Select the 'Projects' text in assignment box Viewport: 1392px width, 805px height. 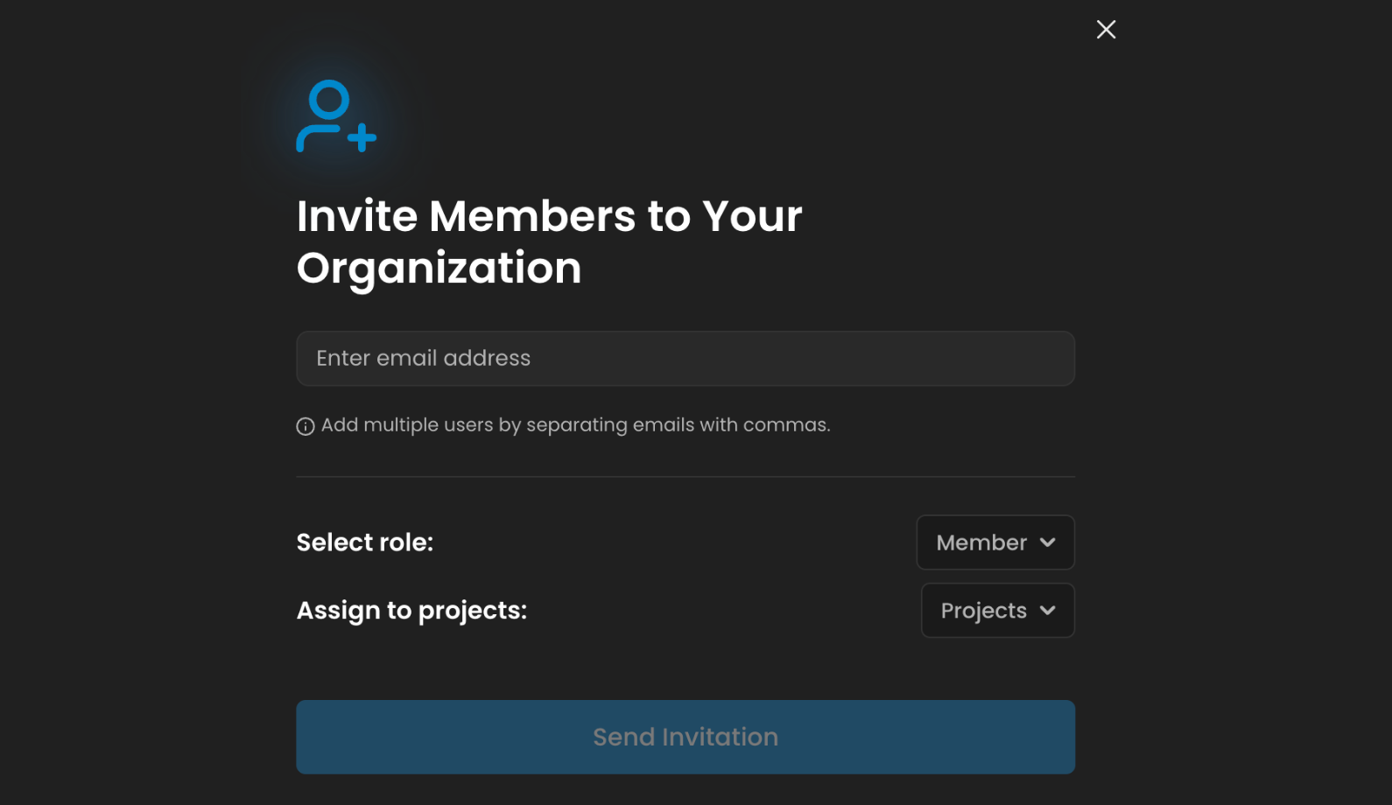pyautogui.click(x=984, y=611)
